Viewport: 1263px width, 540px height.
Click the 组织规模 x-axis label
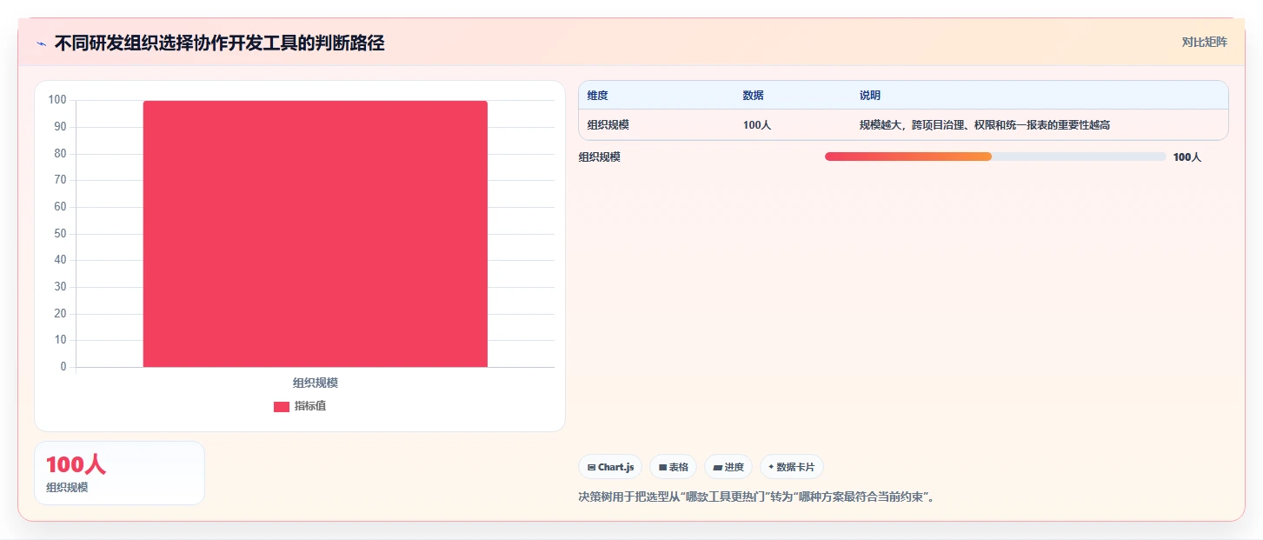pyautogui.click(x=316, y=383)
